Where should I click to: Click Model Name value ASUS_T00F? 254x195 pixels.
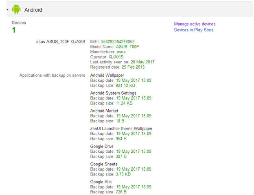127,47
